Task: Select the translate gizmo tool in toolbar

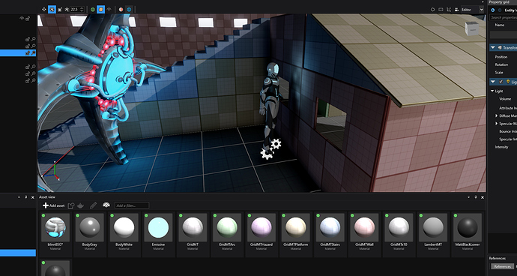Action: coord(44,10)
